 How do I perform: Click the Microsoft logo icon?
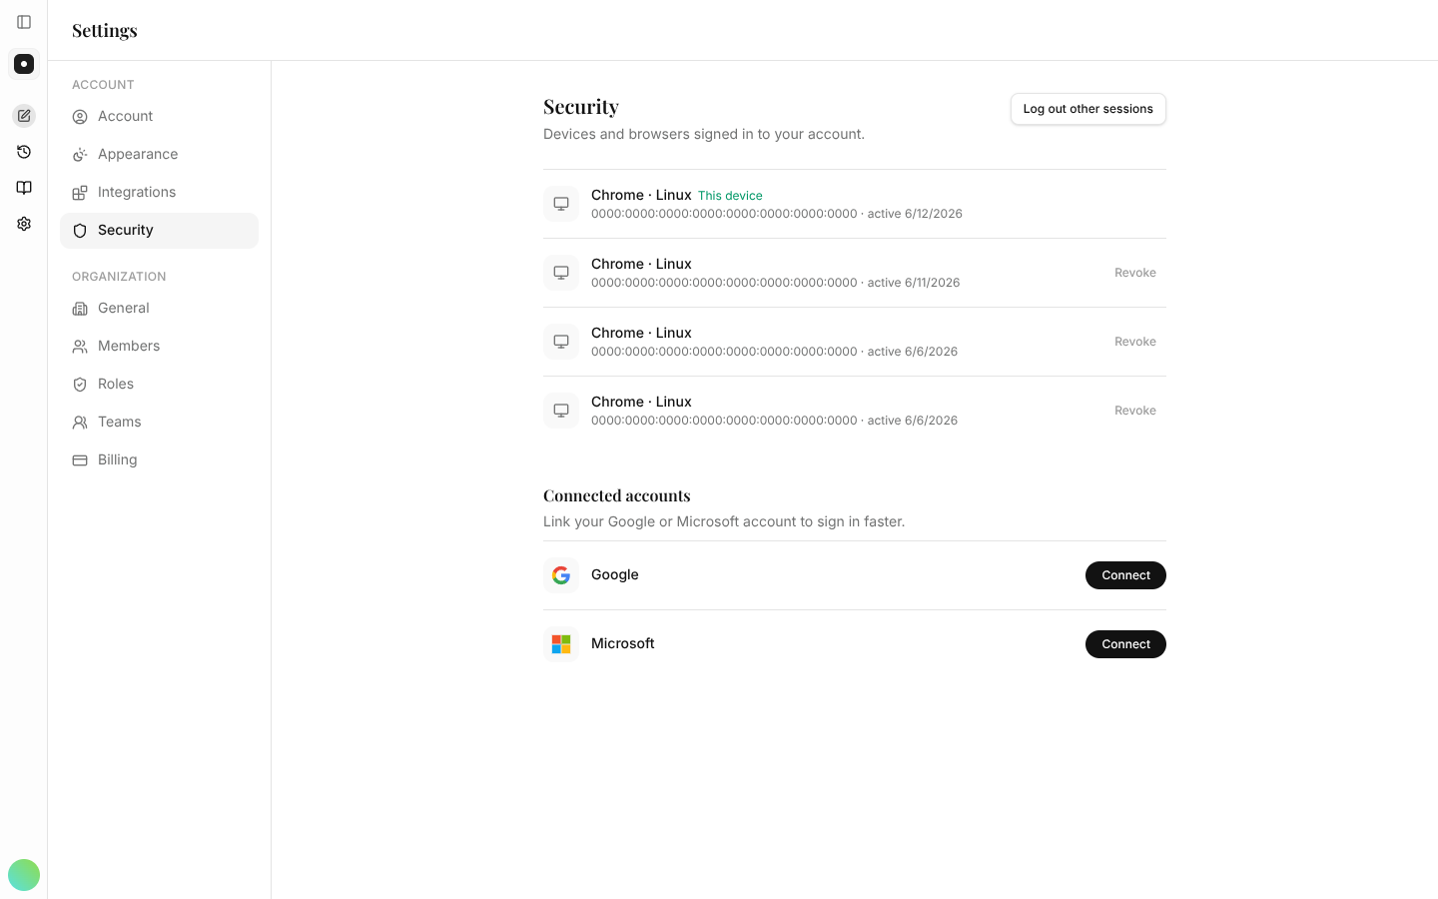pyautogui.click(x=561, y=644)
